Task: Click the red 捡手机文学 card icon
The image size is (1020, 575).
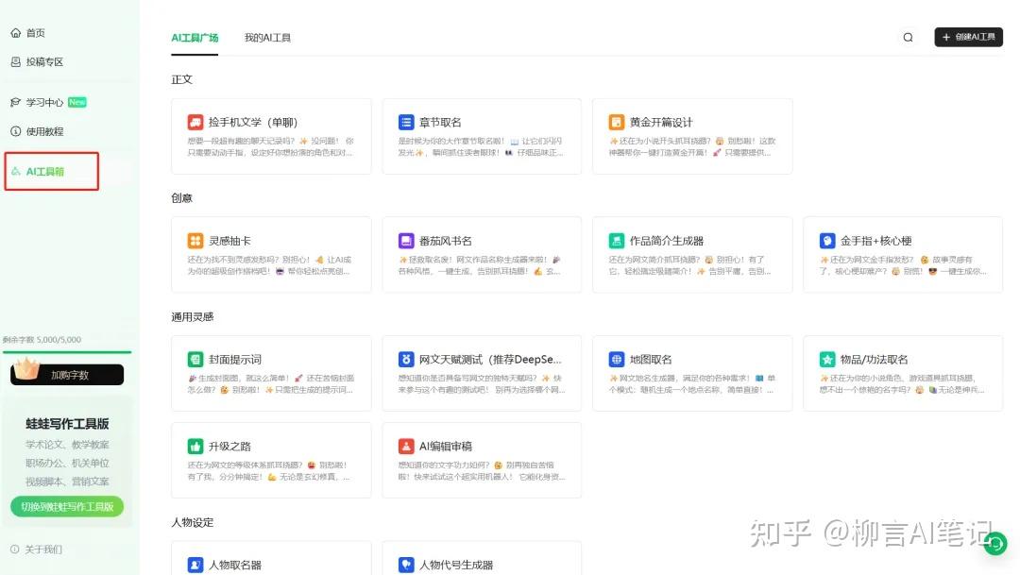Action: pyautogui.click(x=195, y=123)
